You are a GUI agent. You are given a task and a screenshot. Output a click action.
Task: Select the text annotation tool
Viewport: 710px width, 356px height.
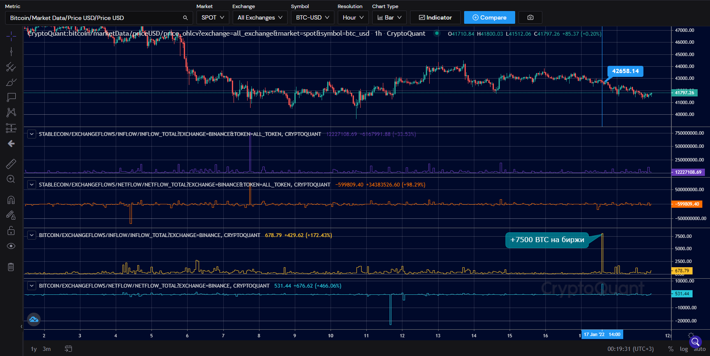coord(11,97)
